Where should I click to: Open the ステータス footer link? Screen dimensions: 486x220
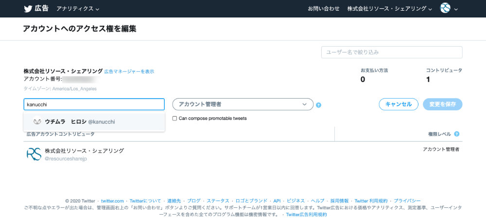pos(218,201)
